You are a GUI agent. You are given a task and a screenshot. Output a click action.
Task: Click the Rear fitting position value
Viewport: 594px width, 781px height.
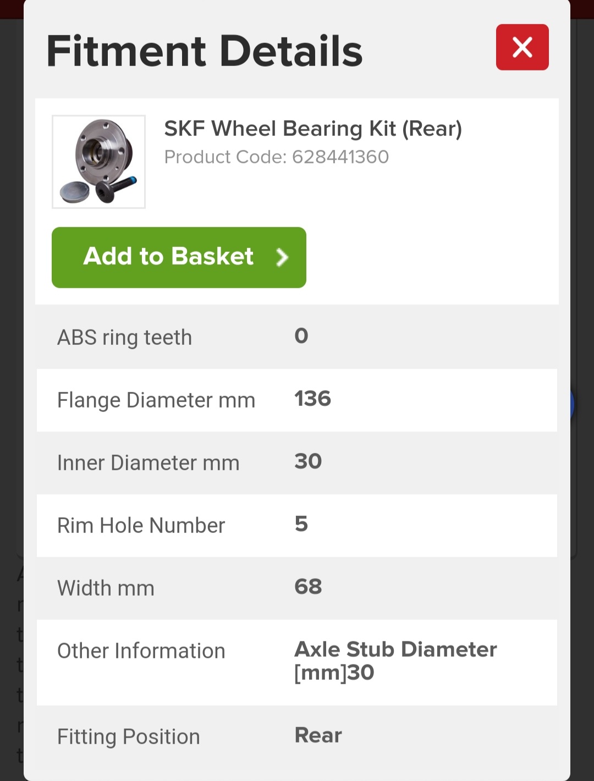(318, 735)
